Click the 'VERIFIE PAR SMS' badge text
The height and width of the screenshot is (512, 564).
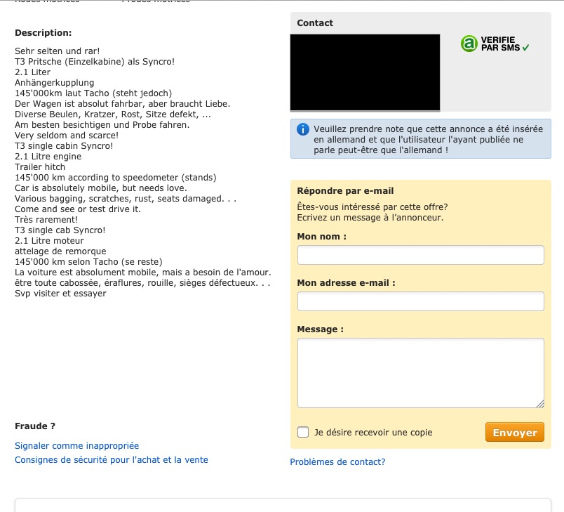[500, 44]
